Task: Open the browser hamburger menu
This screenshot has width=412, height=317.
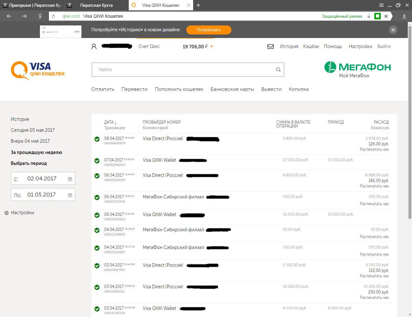Action: (381, 5)
